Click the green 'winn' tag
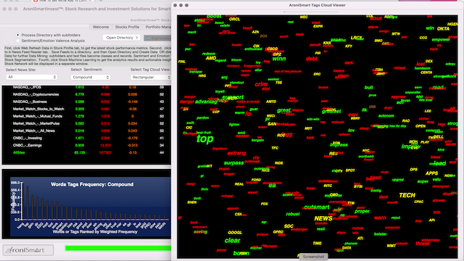The height and width of the screenshot is (261, 464). pyautogui.click(x=278, y=59)
